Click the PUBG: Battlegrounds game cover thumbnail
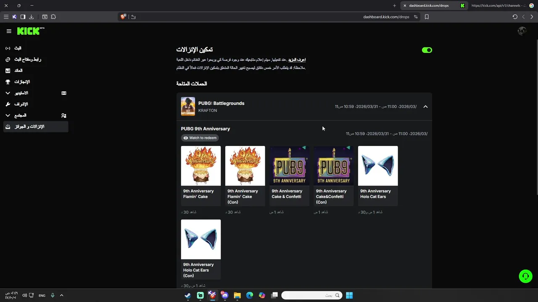This screenshot has height=302, width=538. 188,107
